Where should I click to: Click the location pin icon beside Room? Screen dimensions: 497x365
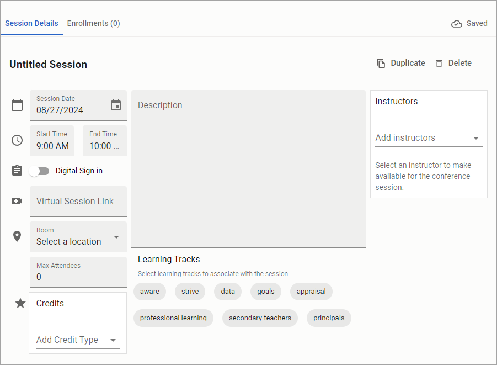tap(17, 236)
